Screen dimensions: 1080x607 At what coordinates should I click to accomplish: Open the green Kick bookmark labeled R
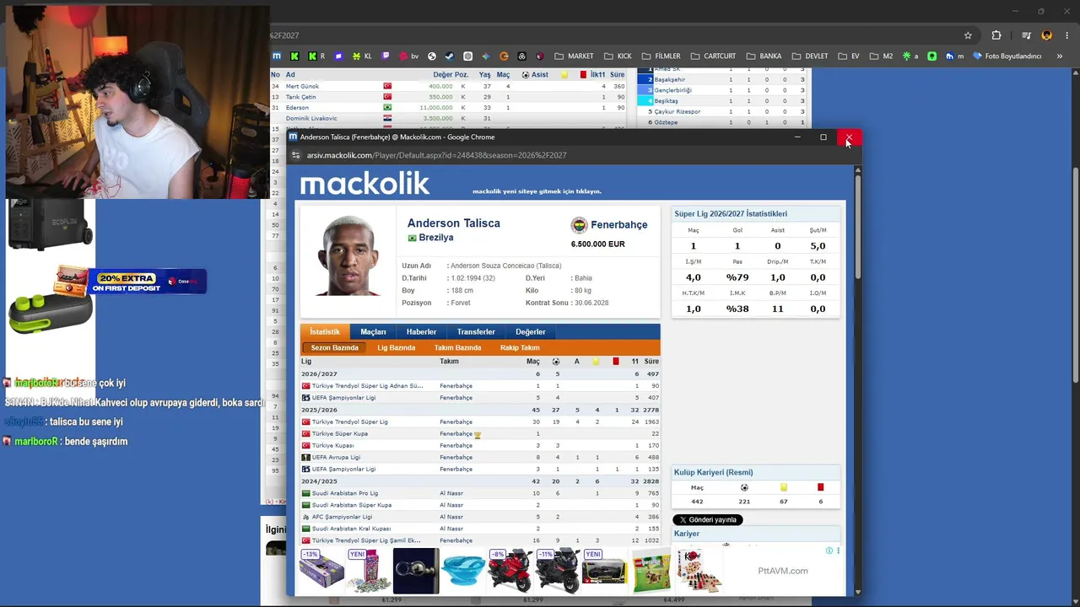317,56
